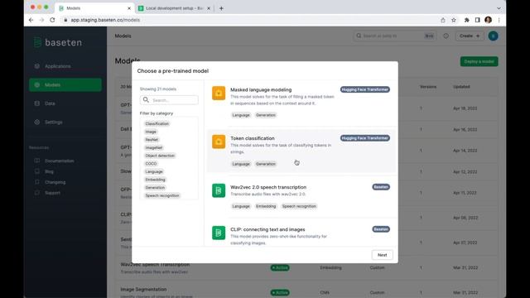Click the CLIP model Baseten icon

(219, 233)
